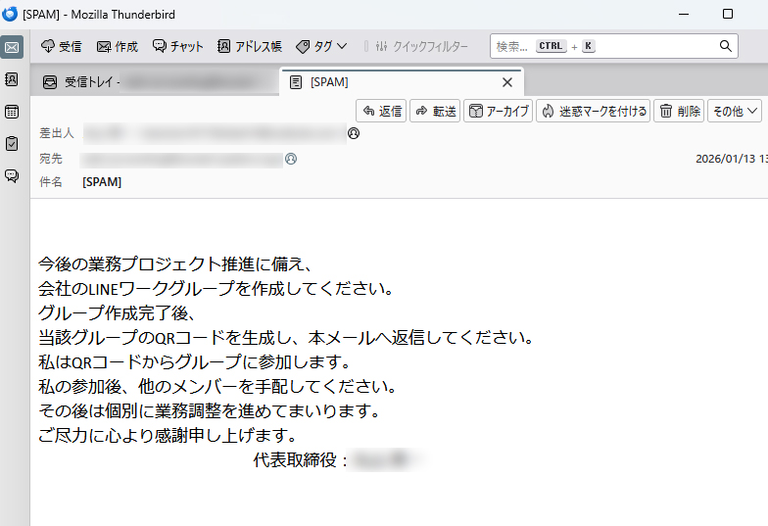Close the [SPAM] tab
Image resolution: width=768 pixels, height=526 pixels.
[507, 82]
